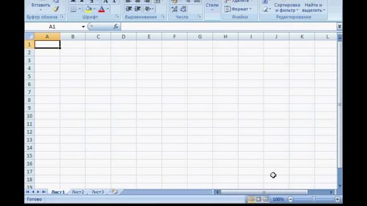Switch to Page Layout view
This screenshot has height=206, width=367.
[x=259, y=199]
